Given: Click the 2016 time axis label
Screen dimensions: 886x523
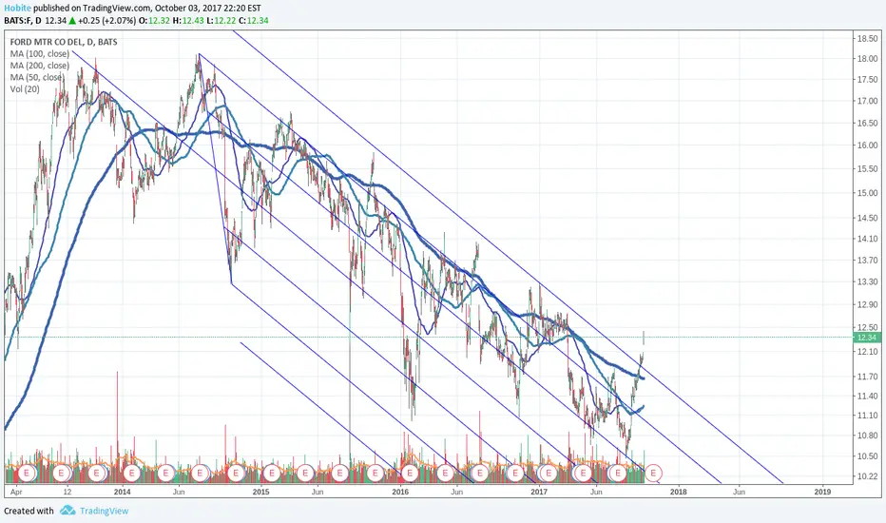Looking at the screenshot, I should click(400, 492).
